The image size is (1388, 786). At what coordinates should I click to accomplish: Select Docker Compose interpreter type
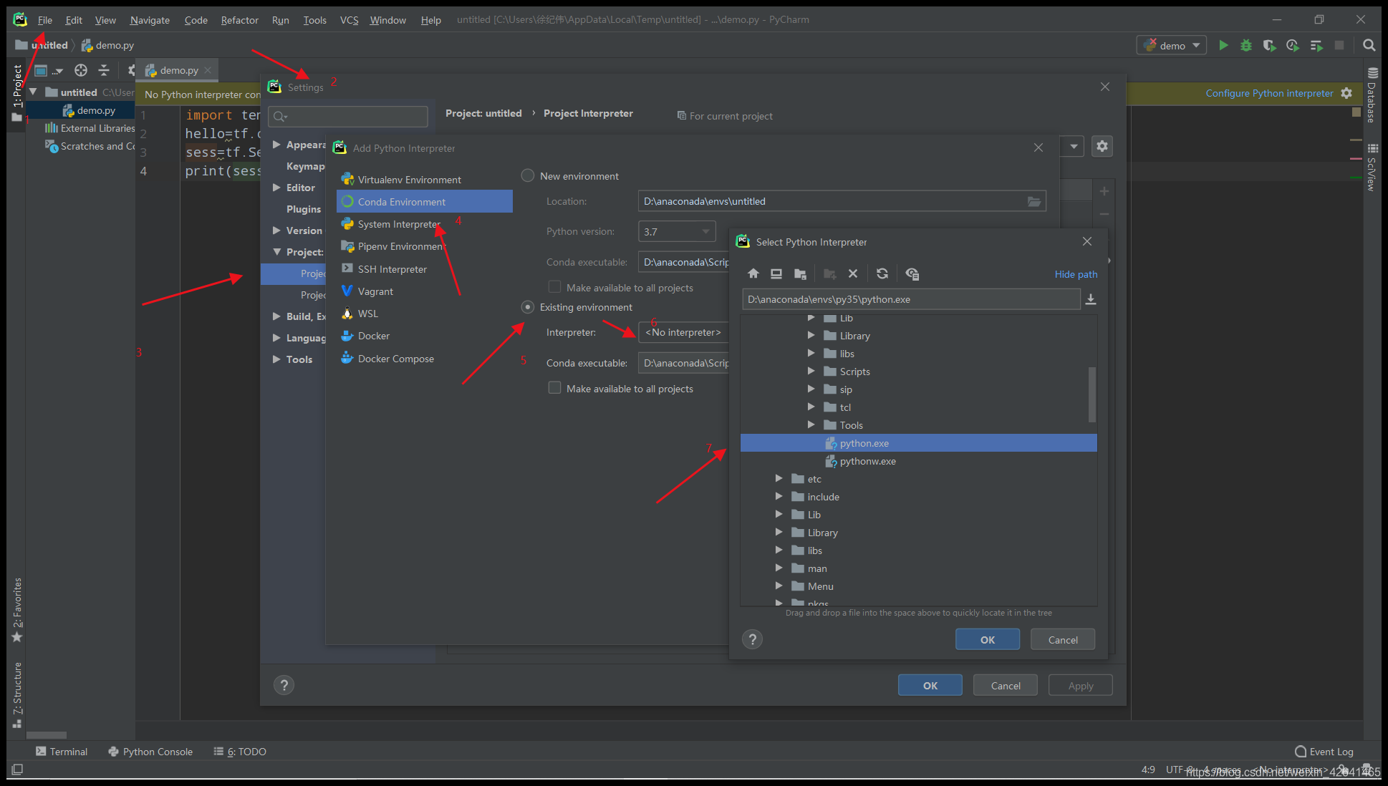pos(425,359)
